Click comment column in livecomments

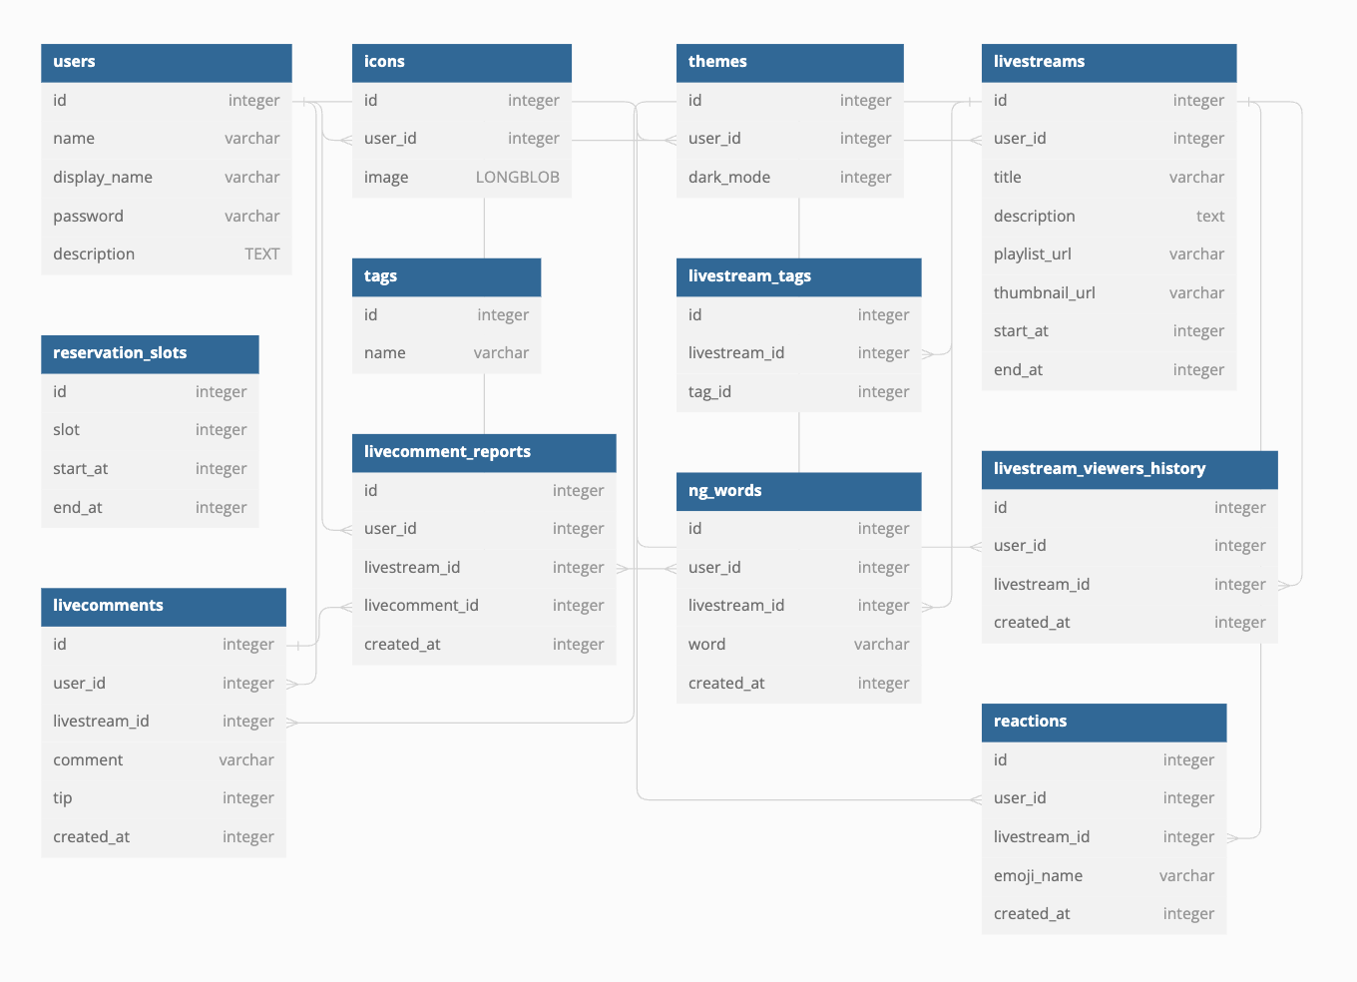coord(164,760)
